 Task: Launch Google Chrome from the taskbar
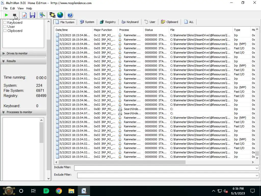59,191
